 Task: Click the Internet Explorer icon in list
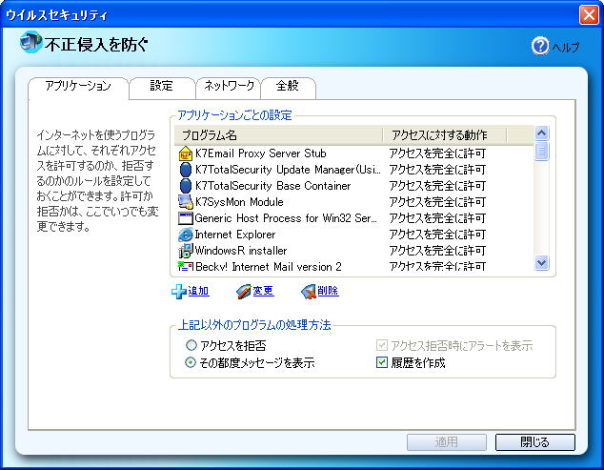186,235
